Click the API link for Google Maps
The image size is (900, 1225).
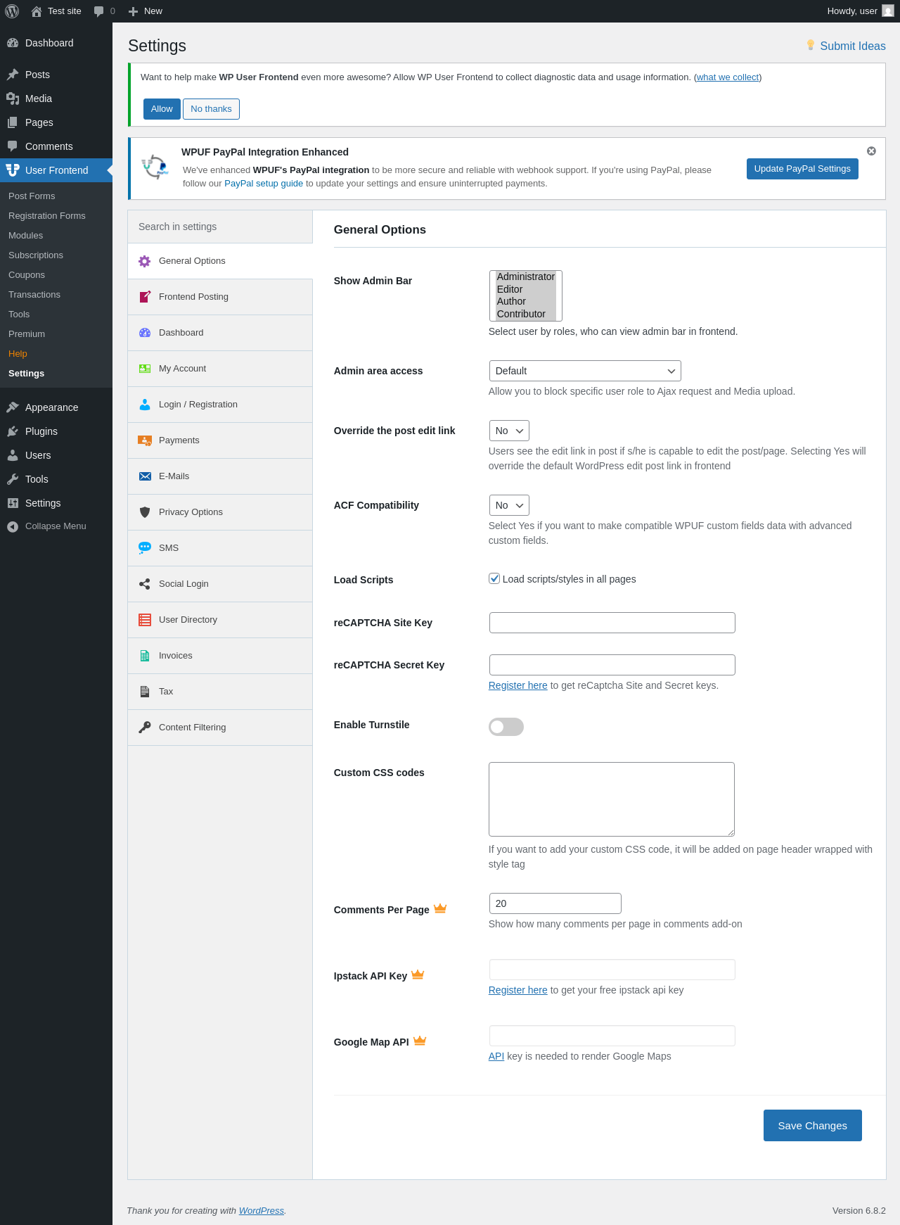click(x=496, y=1056)
